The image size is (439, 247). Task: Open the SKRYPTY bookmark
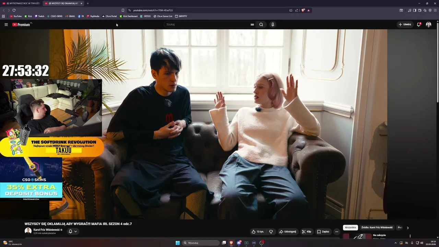181,16
